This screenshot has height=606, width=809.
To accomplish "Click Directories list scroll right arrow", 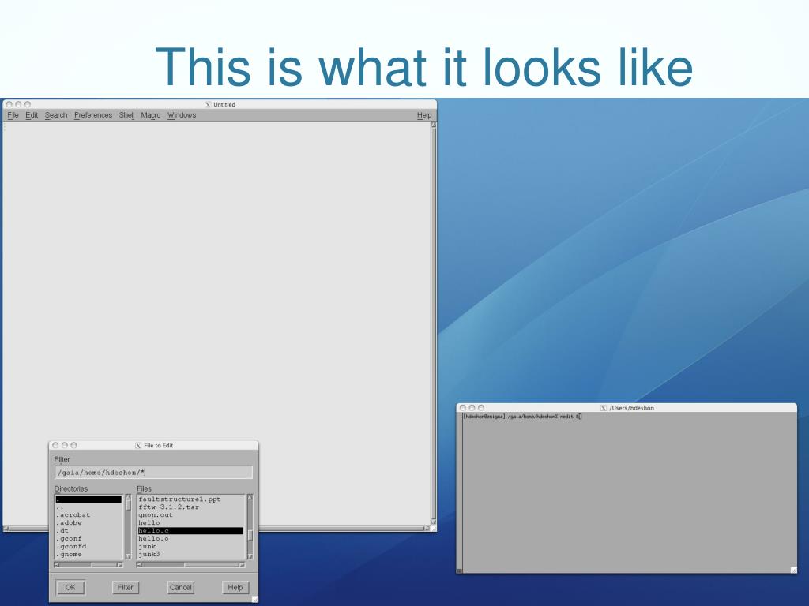I will coord(120,565).
